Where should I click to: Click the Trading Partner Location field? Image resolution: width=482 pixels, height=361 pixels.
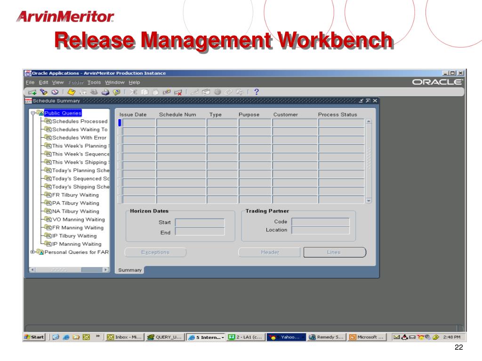320,230
